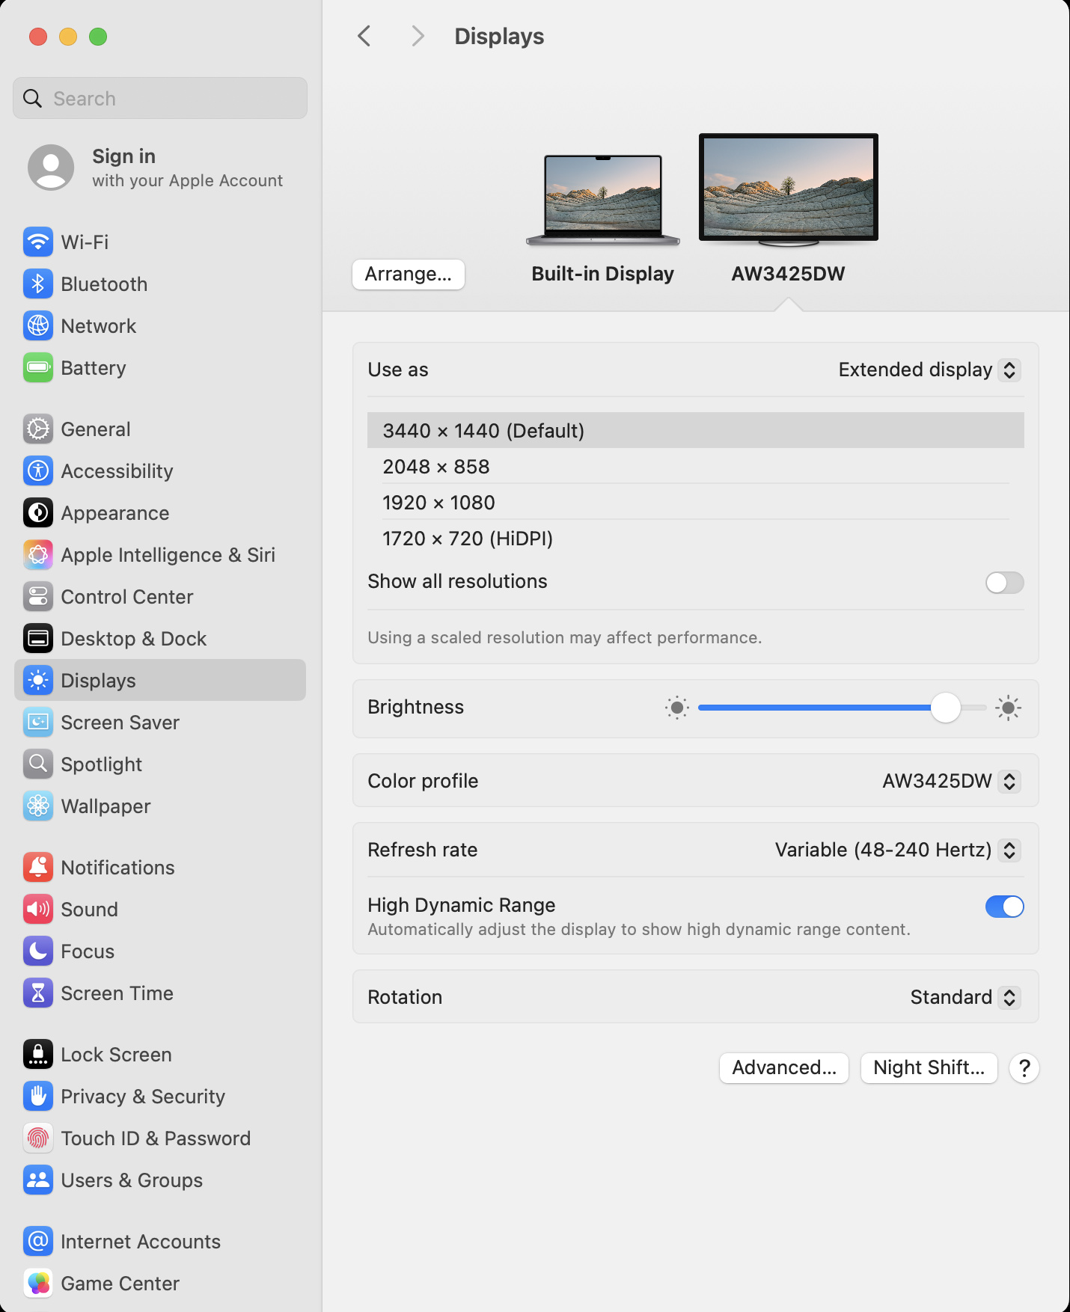The height and width of the screenshot is (1312, 1070).
Task: Select the General gear icon
Action: [x=38, y=429]
